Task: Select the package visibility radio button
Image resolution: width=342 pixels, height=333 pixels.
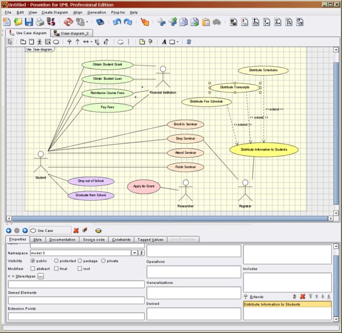Action: (80, 261)
